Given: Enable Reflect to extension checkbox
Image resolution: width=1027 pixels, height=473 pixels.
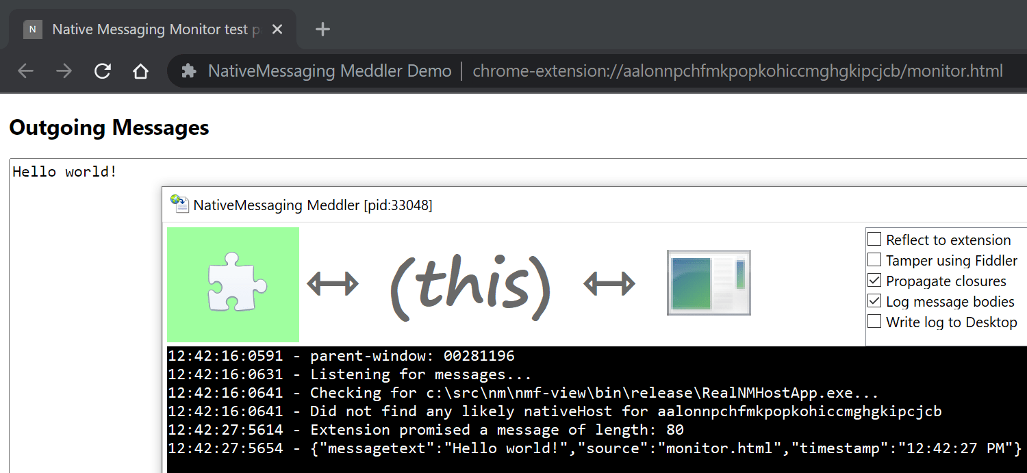Looking at the screenshot, I should pos(874,240).
